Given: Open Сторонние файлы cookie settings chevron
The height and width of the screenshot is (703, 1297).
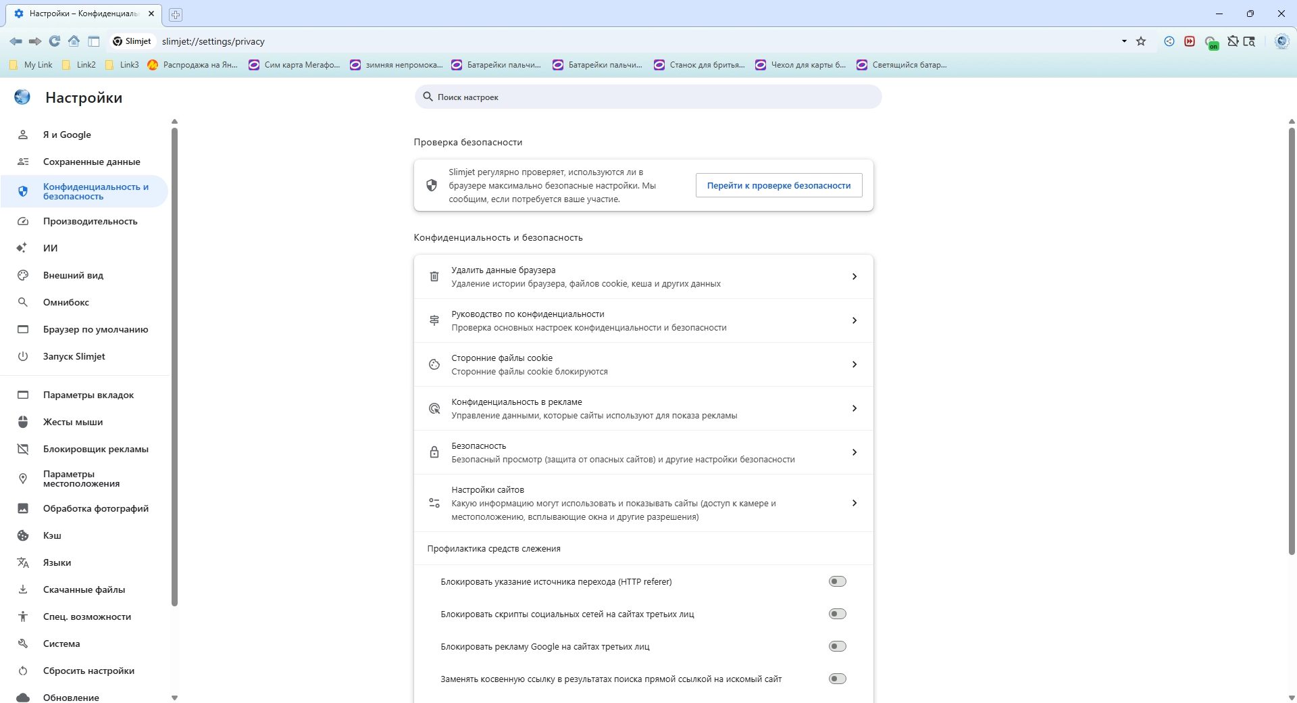Looking at the screenshot, I should click(854, 364).
